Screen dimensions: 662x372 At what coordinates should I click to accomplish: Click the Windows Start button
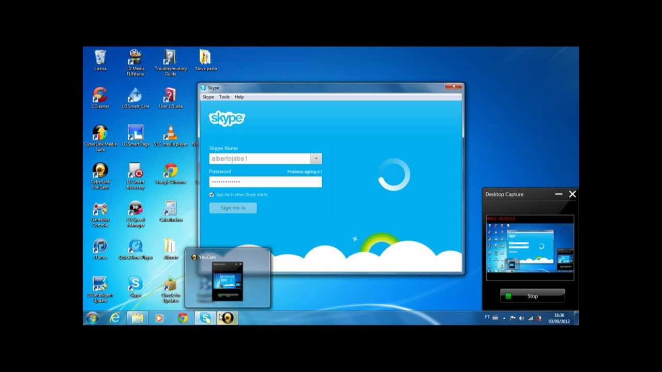93,318
